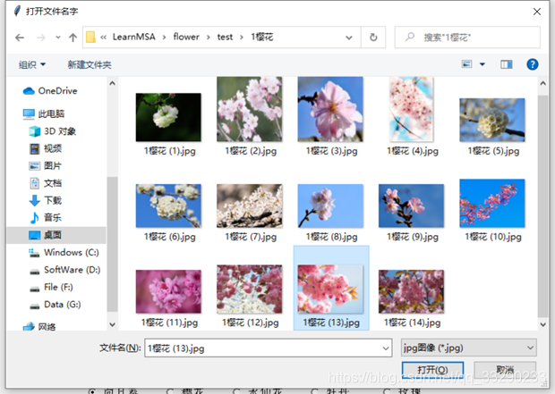Click the file list vertical scrollbar thumb
Viewport: 555px width, 394px height.
543,206
